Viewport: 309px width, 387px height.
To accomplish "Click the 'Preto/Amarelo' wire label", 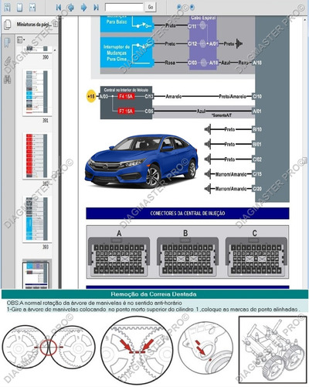I will point(233,97).
